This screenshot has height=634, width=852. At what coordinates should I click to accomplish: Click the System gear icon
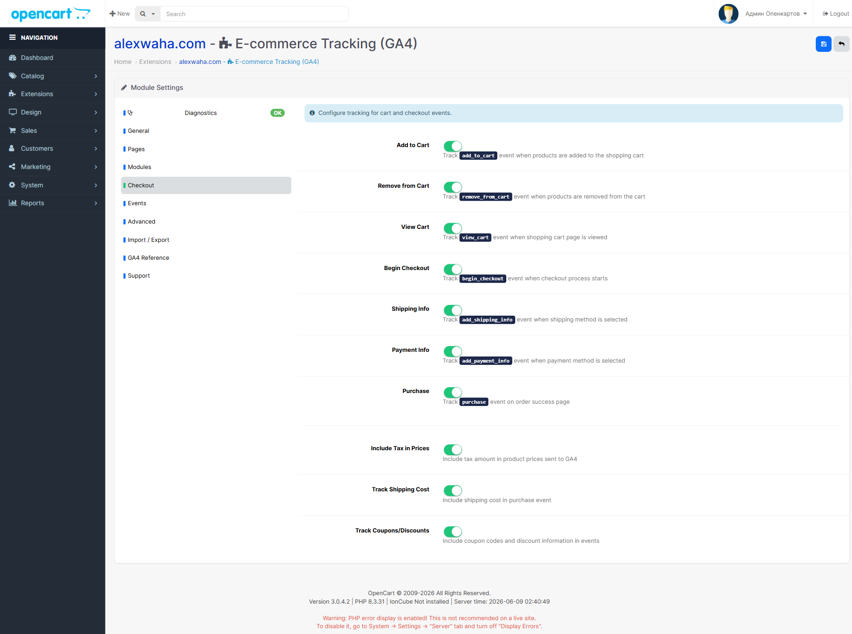[x=13, y=185]
